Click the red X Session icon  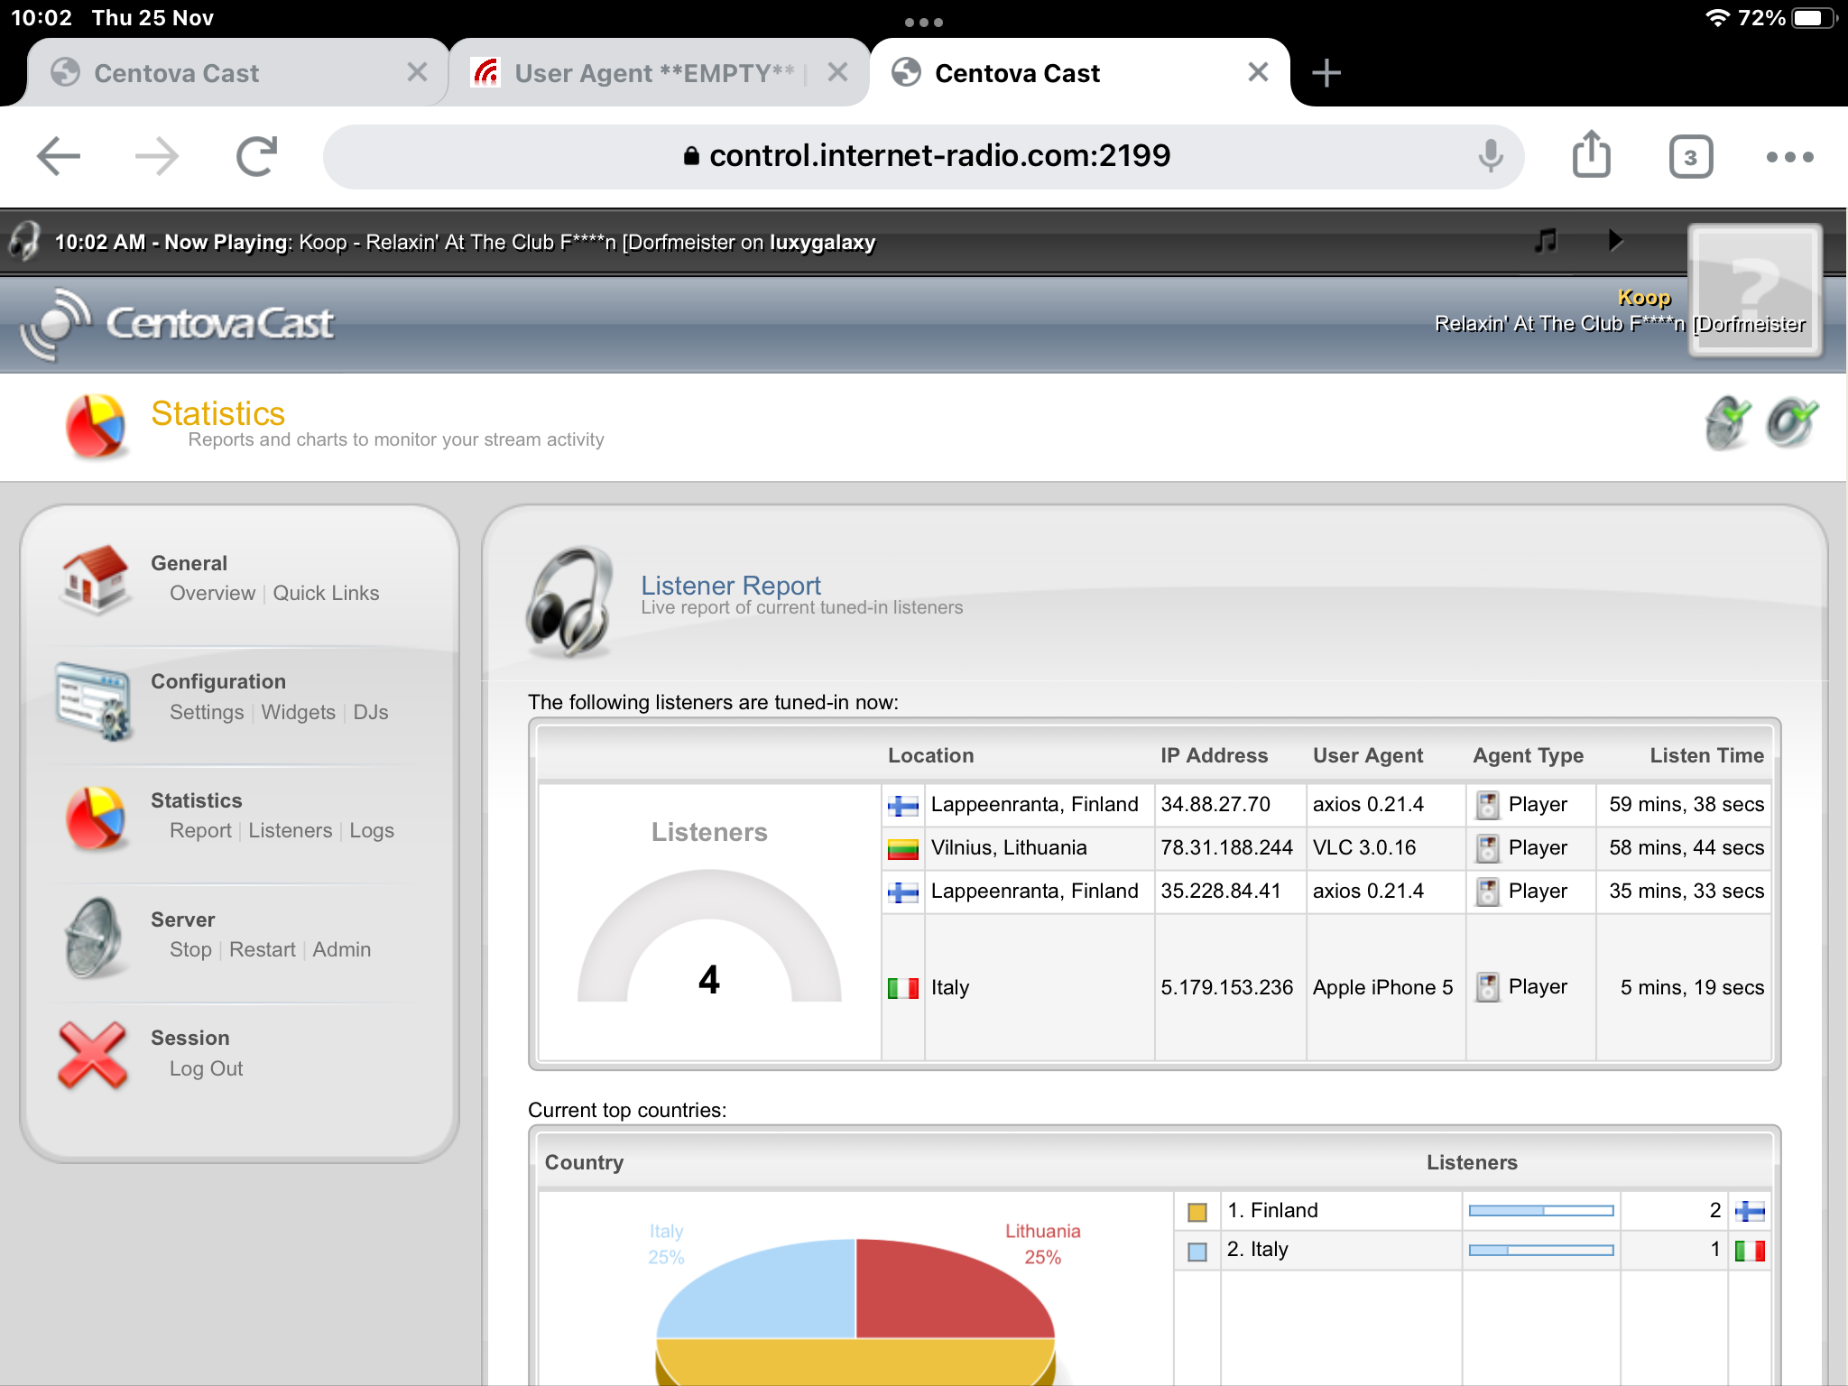tap(92, 1054)
